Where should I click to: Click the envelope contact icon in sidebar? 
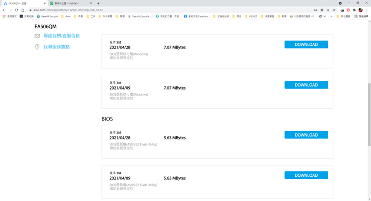pos(37,36)
